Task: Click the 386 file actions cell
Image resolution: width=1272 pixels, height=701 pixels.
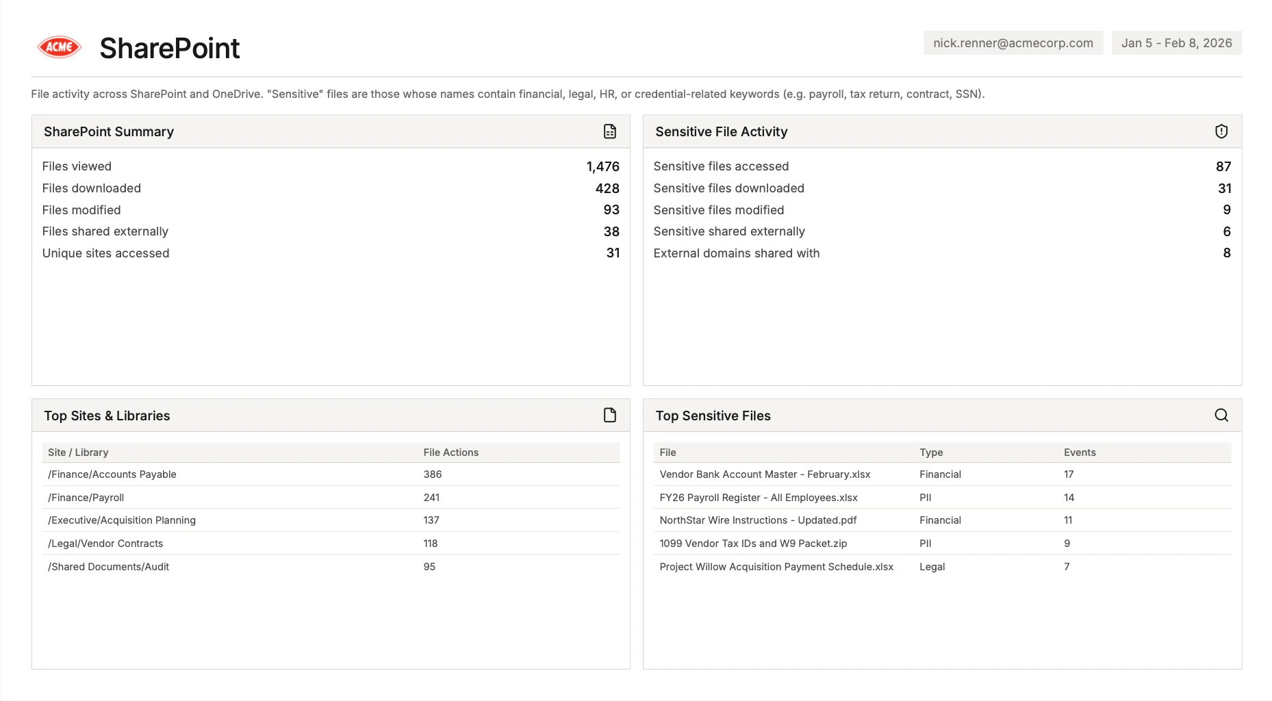Action: coord(432,474)
